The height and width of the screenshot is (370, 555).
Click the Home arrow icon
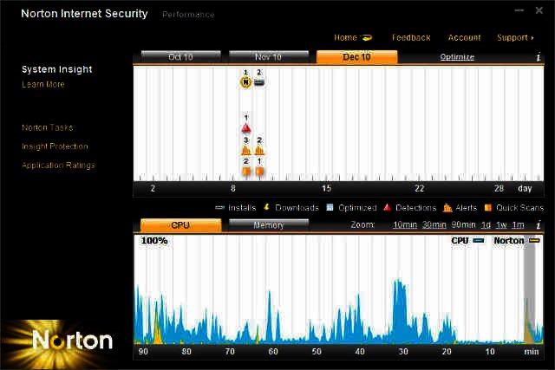click(x=366, y=37)
